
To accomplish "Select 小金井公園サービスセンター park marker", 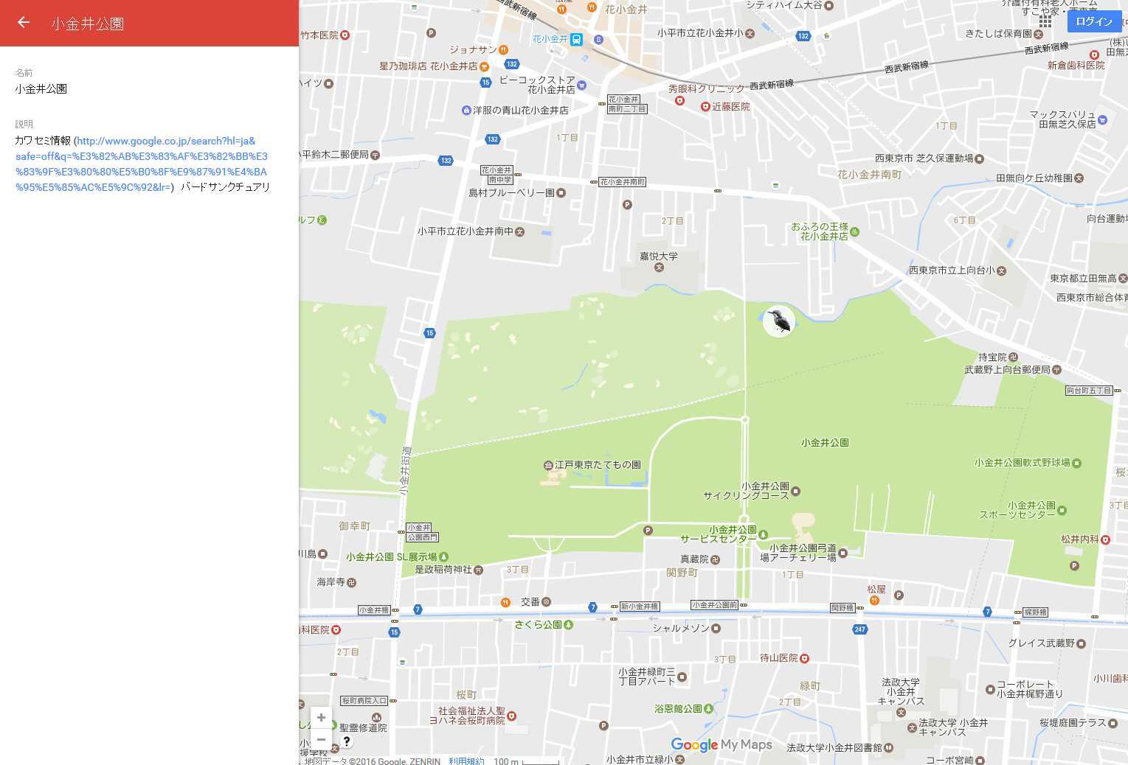I will pyautogui.click(x=763, y=534).
